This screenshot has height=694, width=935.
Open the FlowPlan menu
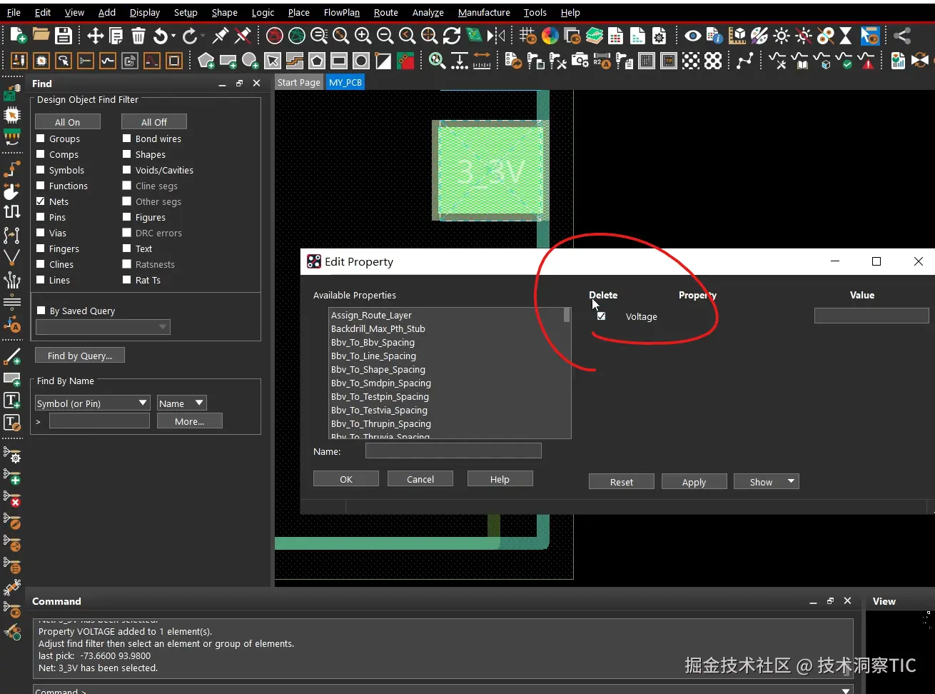coord(342,12)
